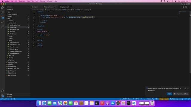The height and width of the screenshot is (107, 191).
Task: Open CardProduct.vue in the explorer
Action: 15,25
